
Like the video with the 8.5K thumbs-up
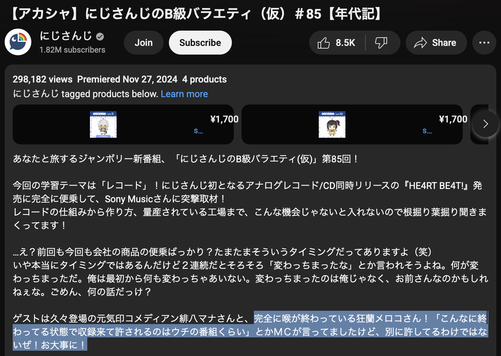tap(336, 43)
